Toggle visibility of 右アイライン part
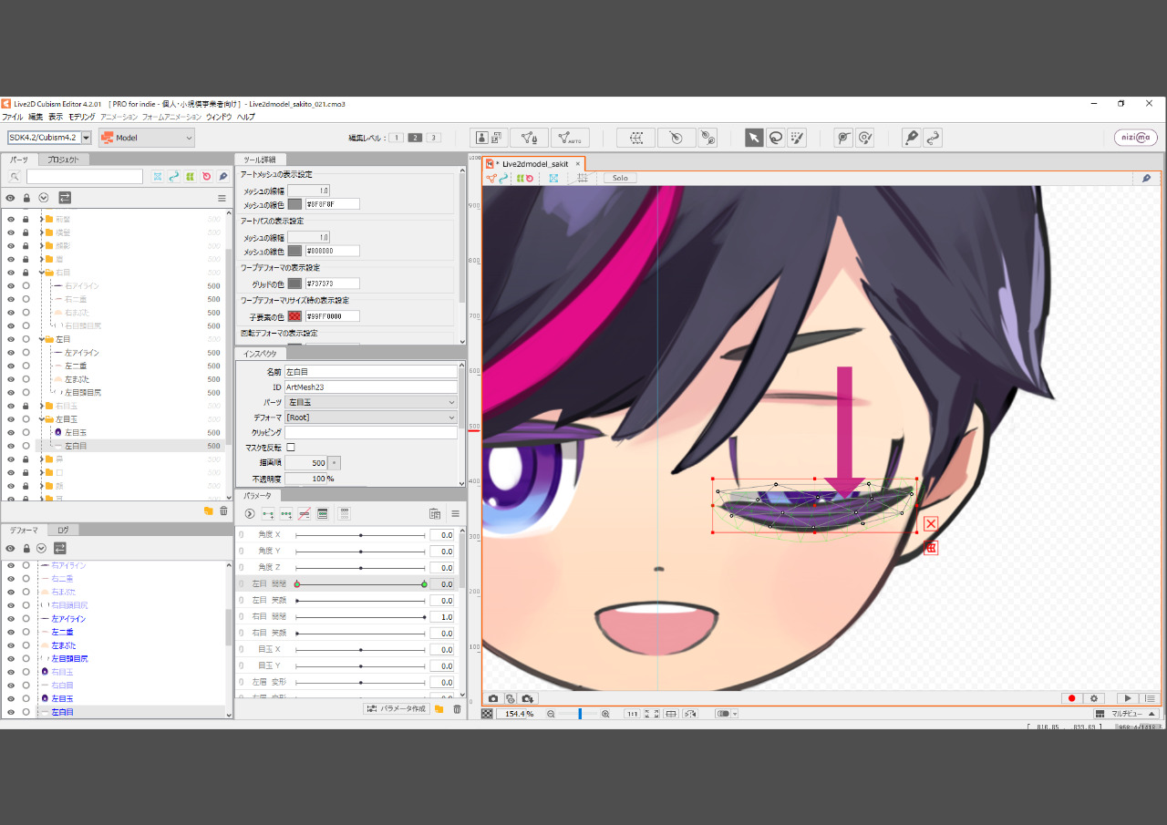The height and width of the screenshot is (825, 1167). pos(11,286)
